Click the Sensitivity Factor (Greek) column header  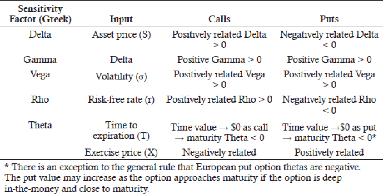(40, 14)
